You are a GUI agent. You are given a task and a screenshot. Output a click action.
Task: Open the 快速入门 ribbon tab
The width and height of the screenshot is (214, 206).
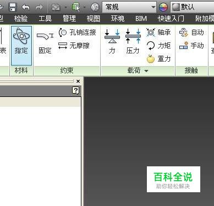(171, 19)
